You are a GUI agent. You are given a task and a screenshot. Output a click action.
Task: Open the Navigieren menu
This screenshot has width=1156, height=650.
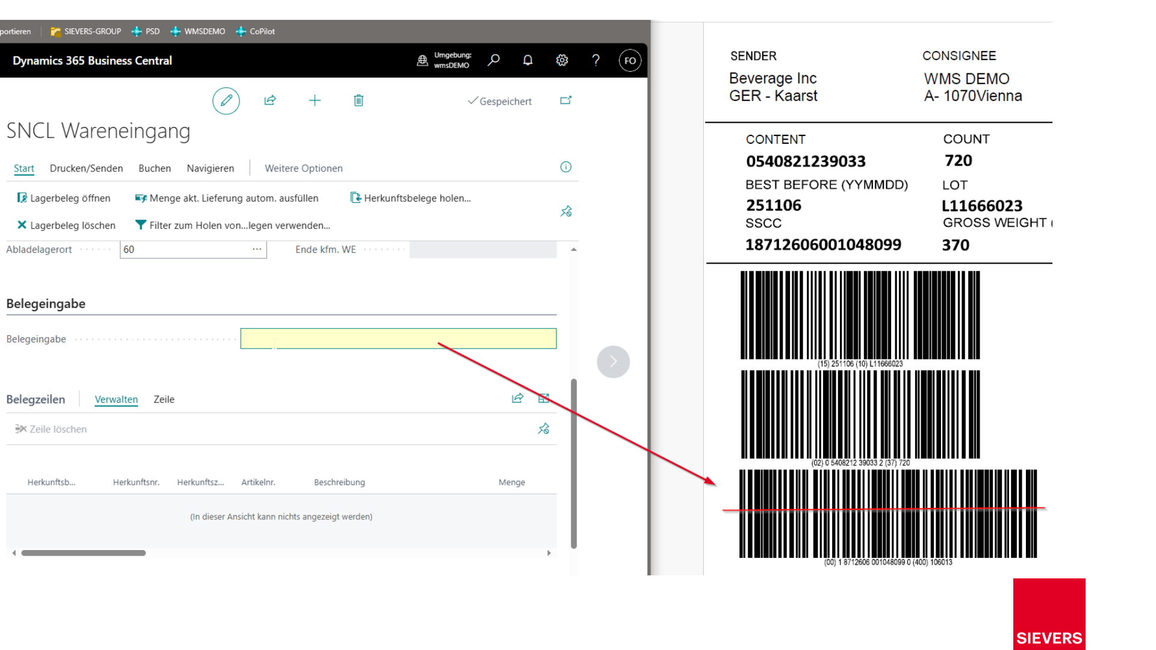point(210,169)
